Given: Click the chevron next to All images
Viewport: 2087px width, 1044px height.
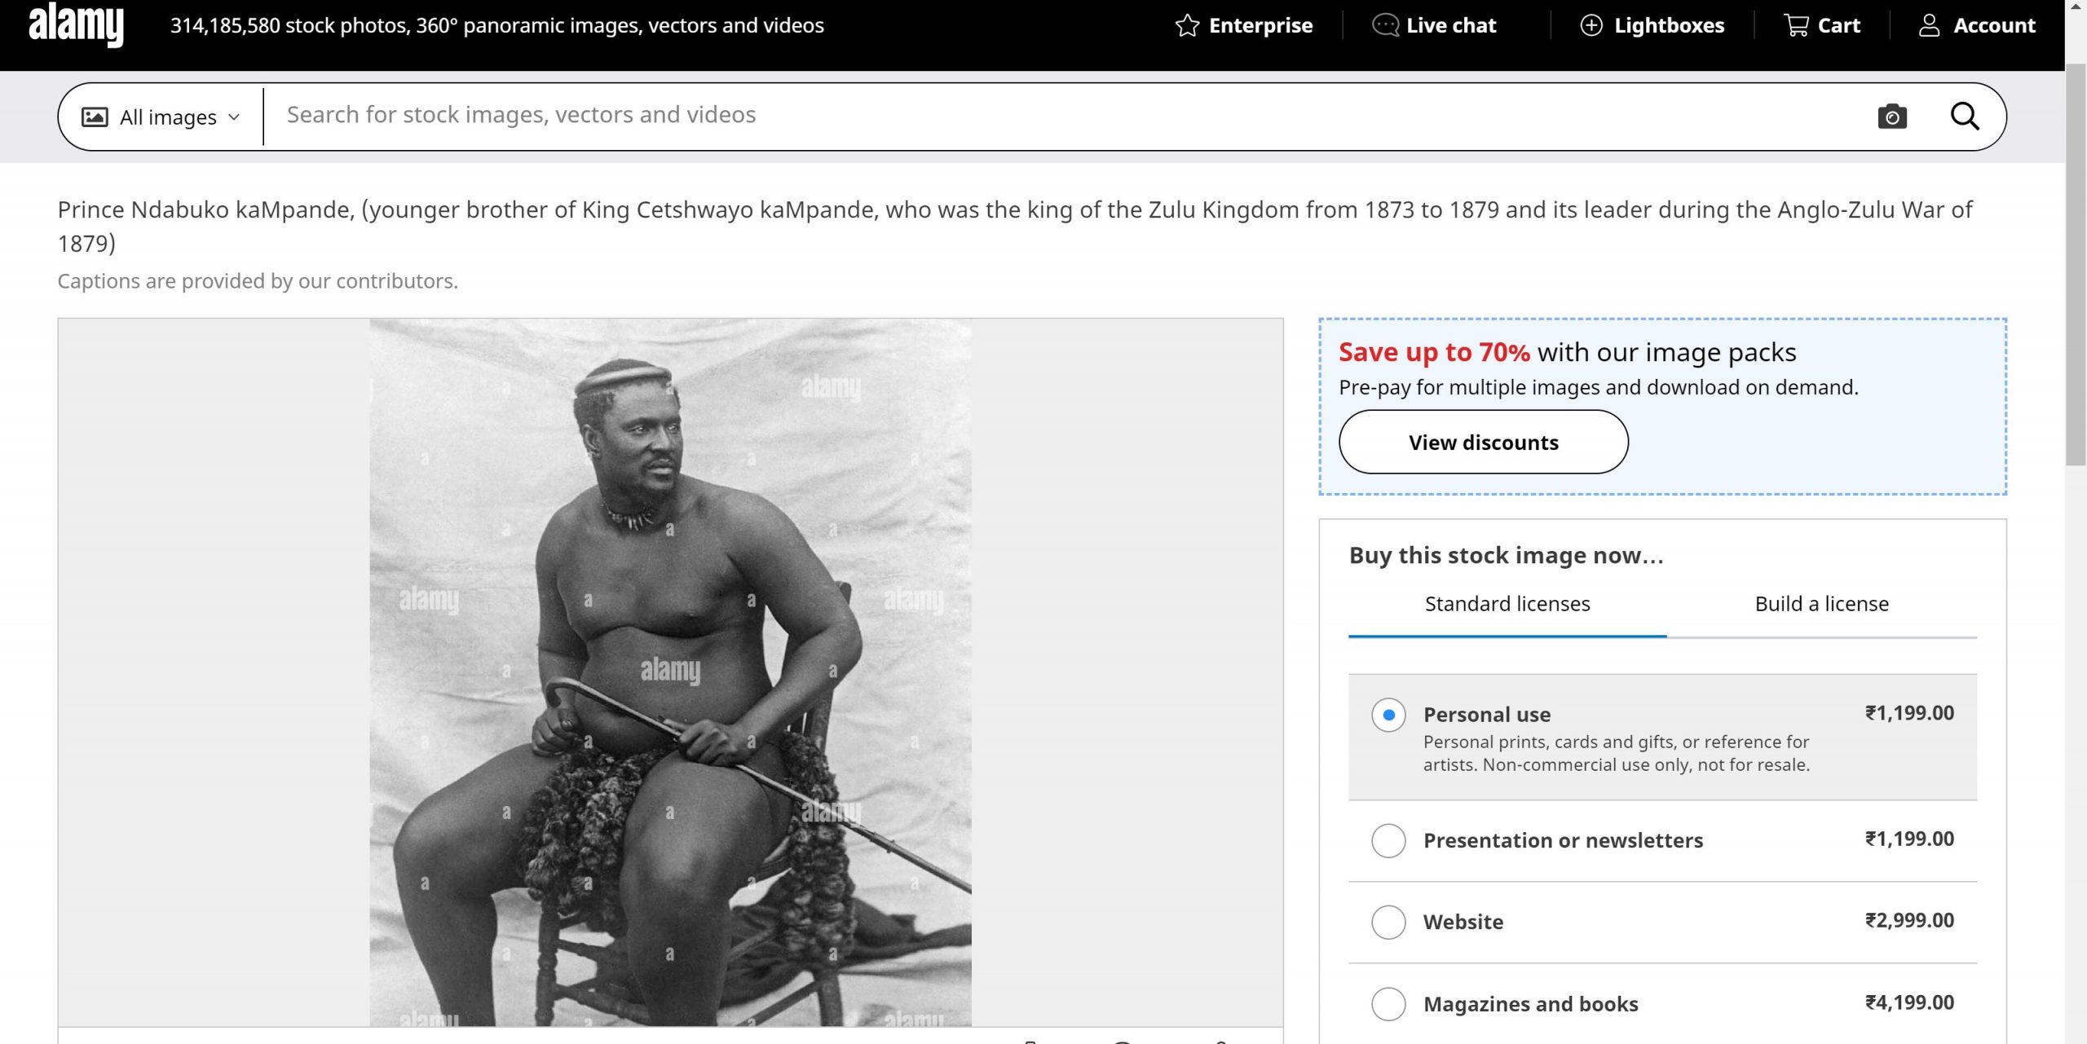Looking at the screenshot, I should coord(234,117).
